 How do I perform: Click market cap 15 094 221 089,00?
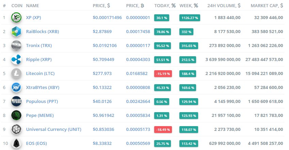tap(264, 73)
